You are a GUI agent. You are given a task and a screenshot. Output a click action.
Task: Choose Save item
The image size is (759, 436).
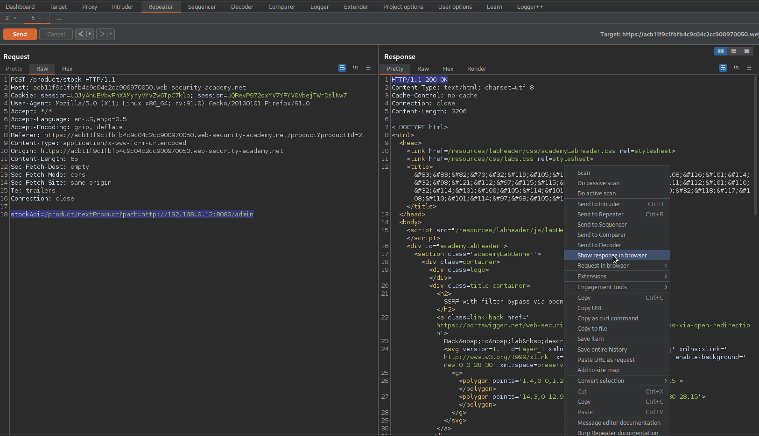[x=617, y=339]
